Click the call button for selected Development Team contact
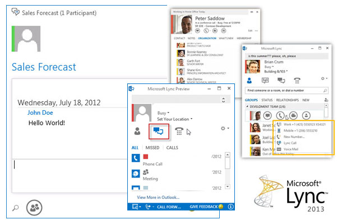Screen dimensions: 342x224 click(280, 115)
